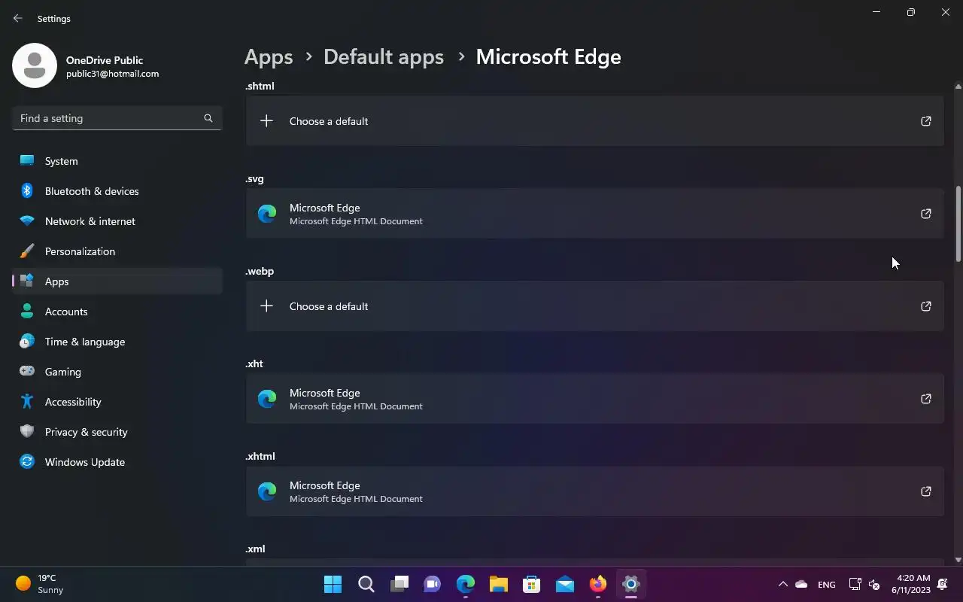Change the .xhtml default app row
963x602 pixels.
click(594, 491)
